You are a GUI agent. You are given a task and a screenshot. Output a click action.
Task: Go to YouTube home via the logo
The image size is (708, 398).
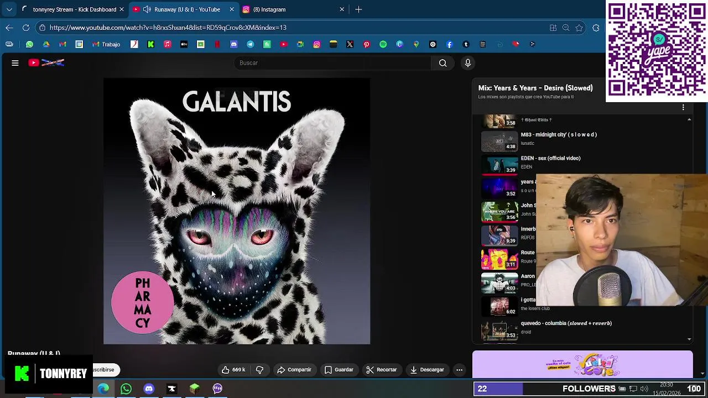[46, 63]
